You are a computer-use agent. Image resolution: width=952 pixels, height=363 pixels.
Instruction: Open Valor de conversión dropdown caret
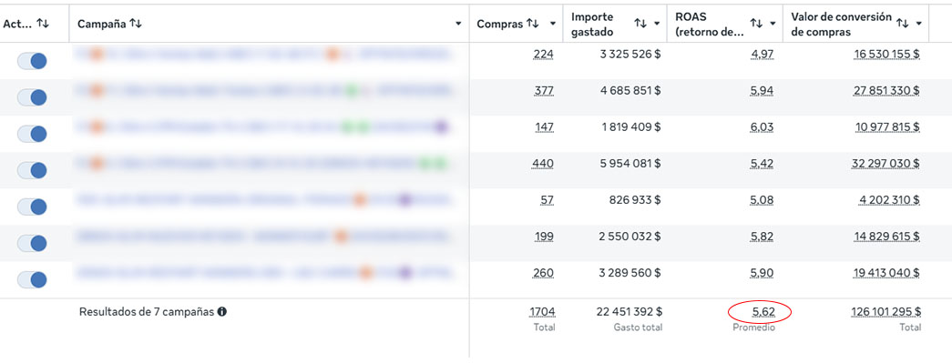pyautogui.click(x=919, y=24)
